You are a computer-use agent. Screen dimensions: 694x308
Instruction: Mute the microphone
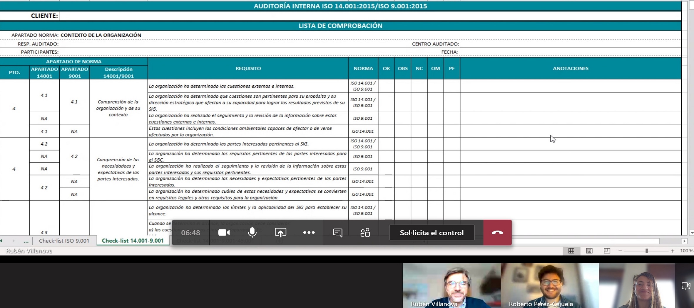252,233
